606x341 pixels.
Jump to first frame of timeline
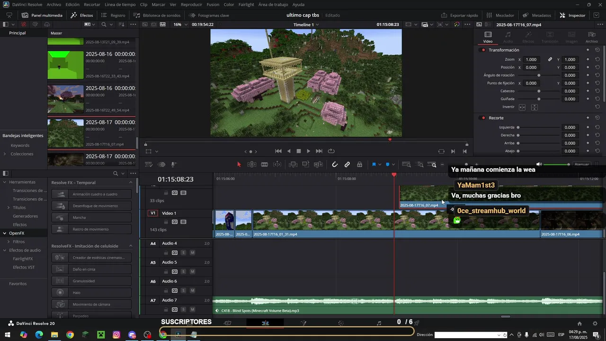click(x=278, y=151)
